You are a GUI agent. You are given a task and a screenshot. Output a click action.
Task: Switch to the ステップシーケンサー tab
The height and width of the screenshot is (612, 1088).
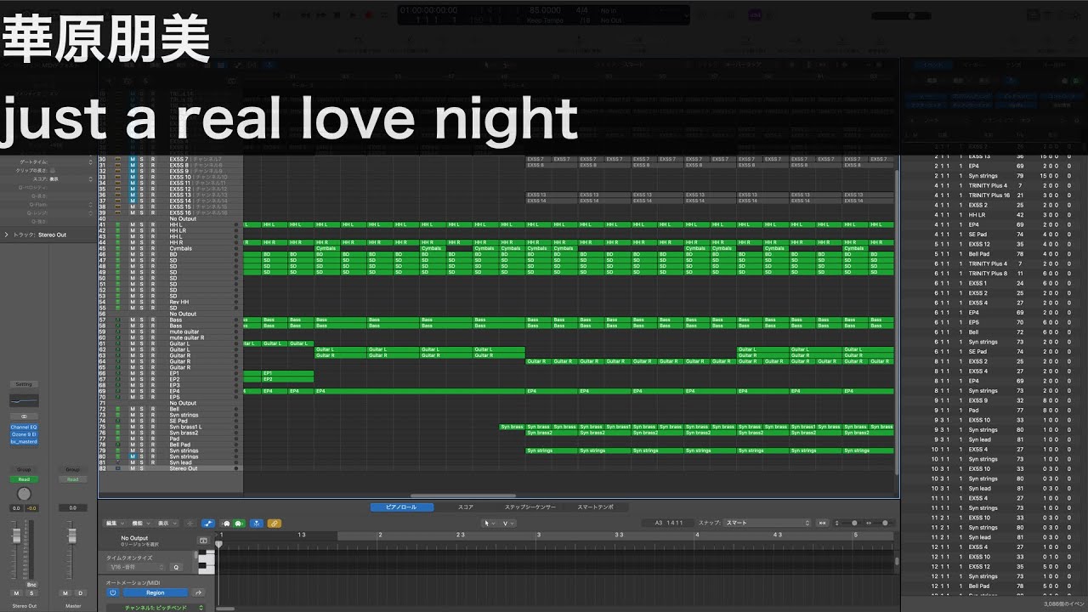click(x=530, y=507)
